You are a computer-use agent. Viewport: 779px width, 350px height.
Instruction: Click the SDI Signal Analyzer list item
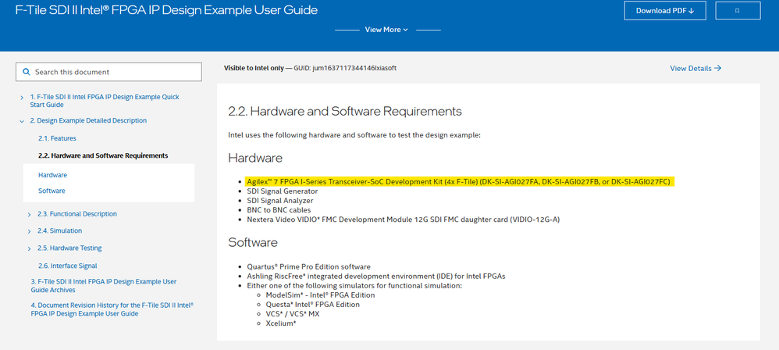(x=280, y=200)
